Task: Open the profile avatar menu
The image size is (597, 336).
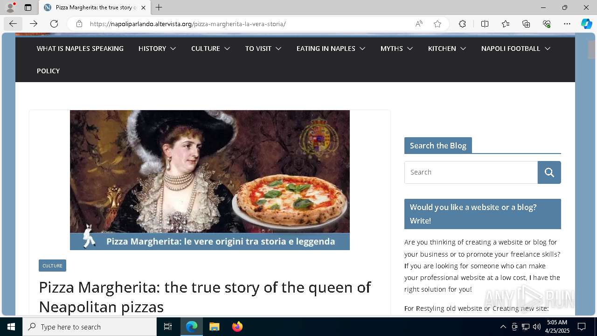Action: point(10,7)
